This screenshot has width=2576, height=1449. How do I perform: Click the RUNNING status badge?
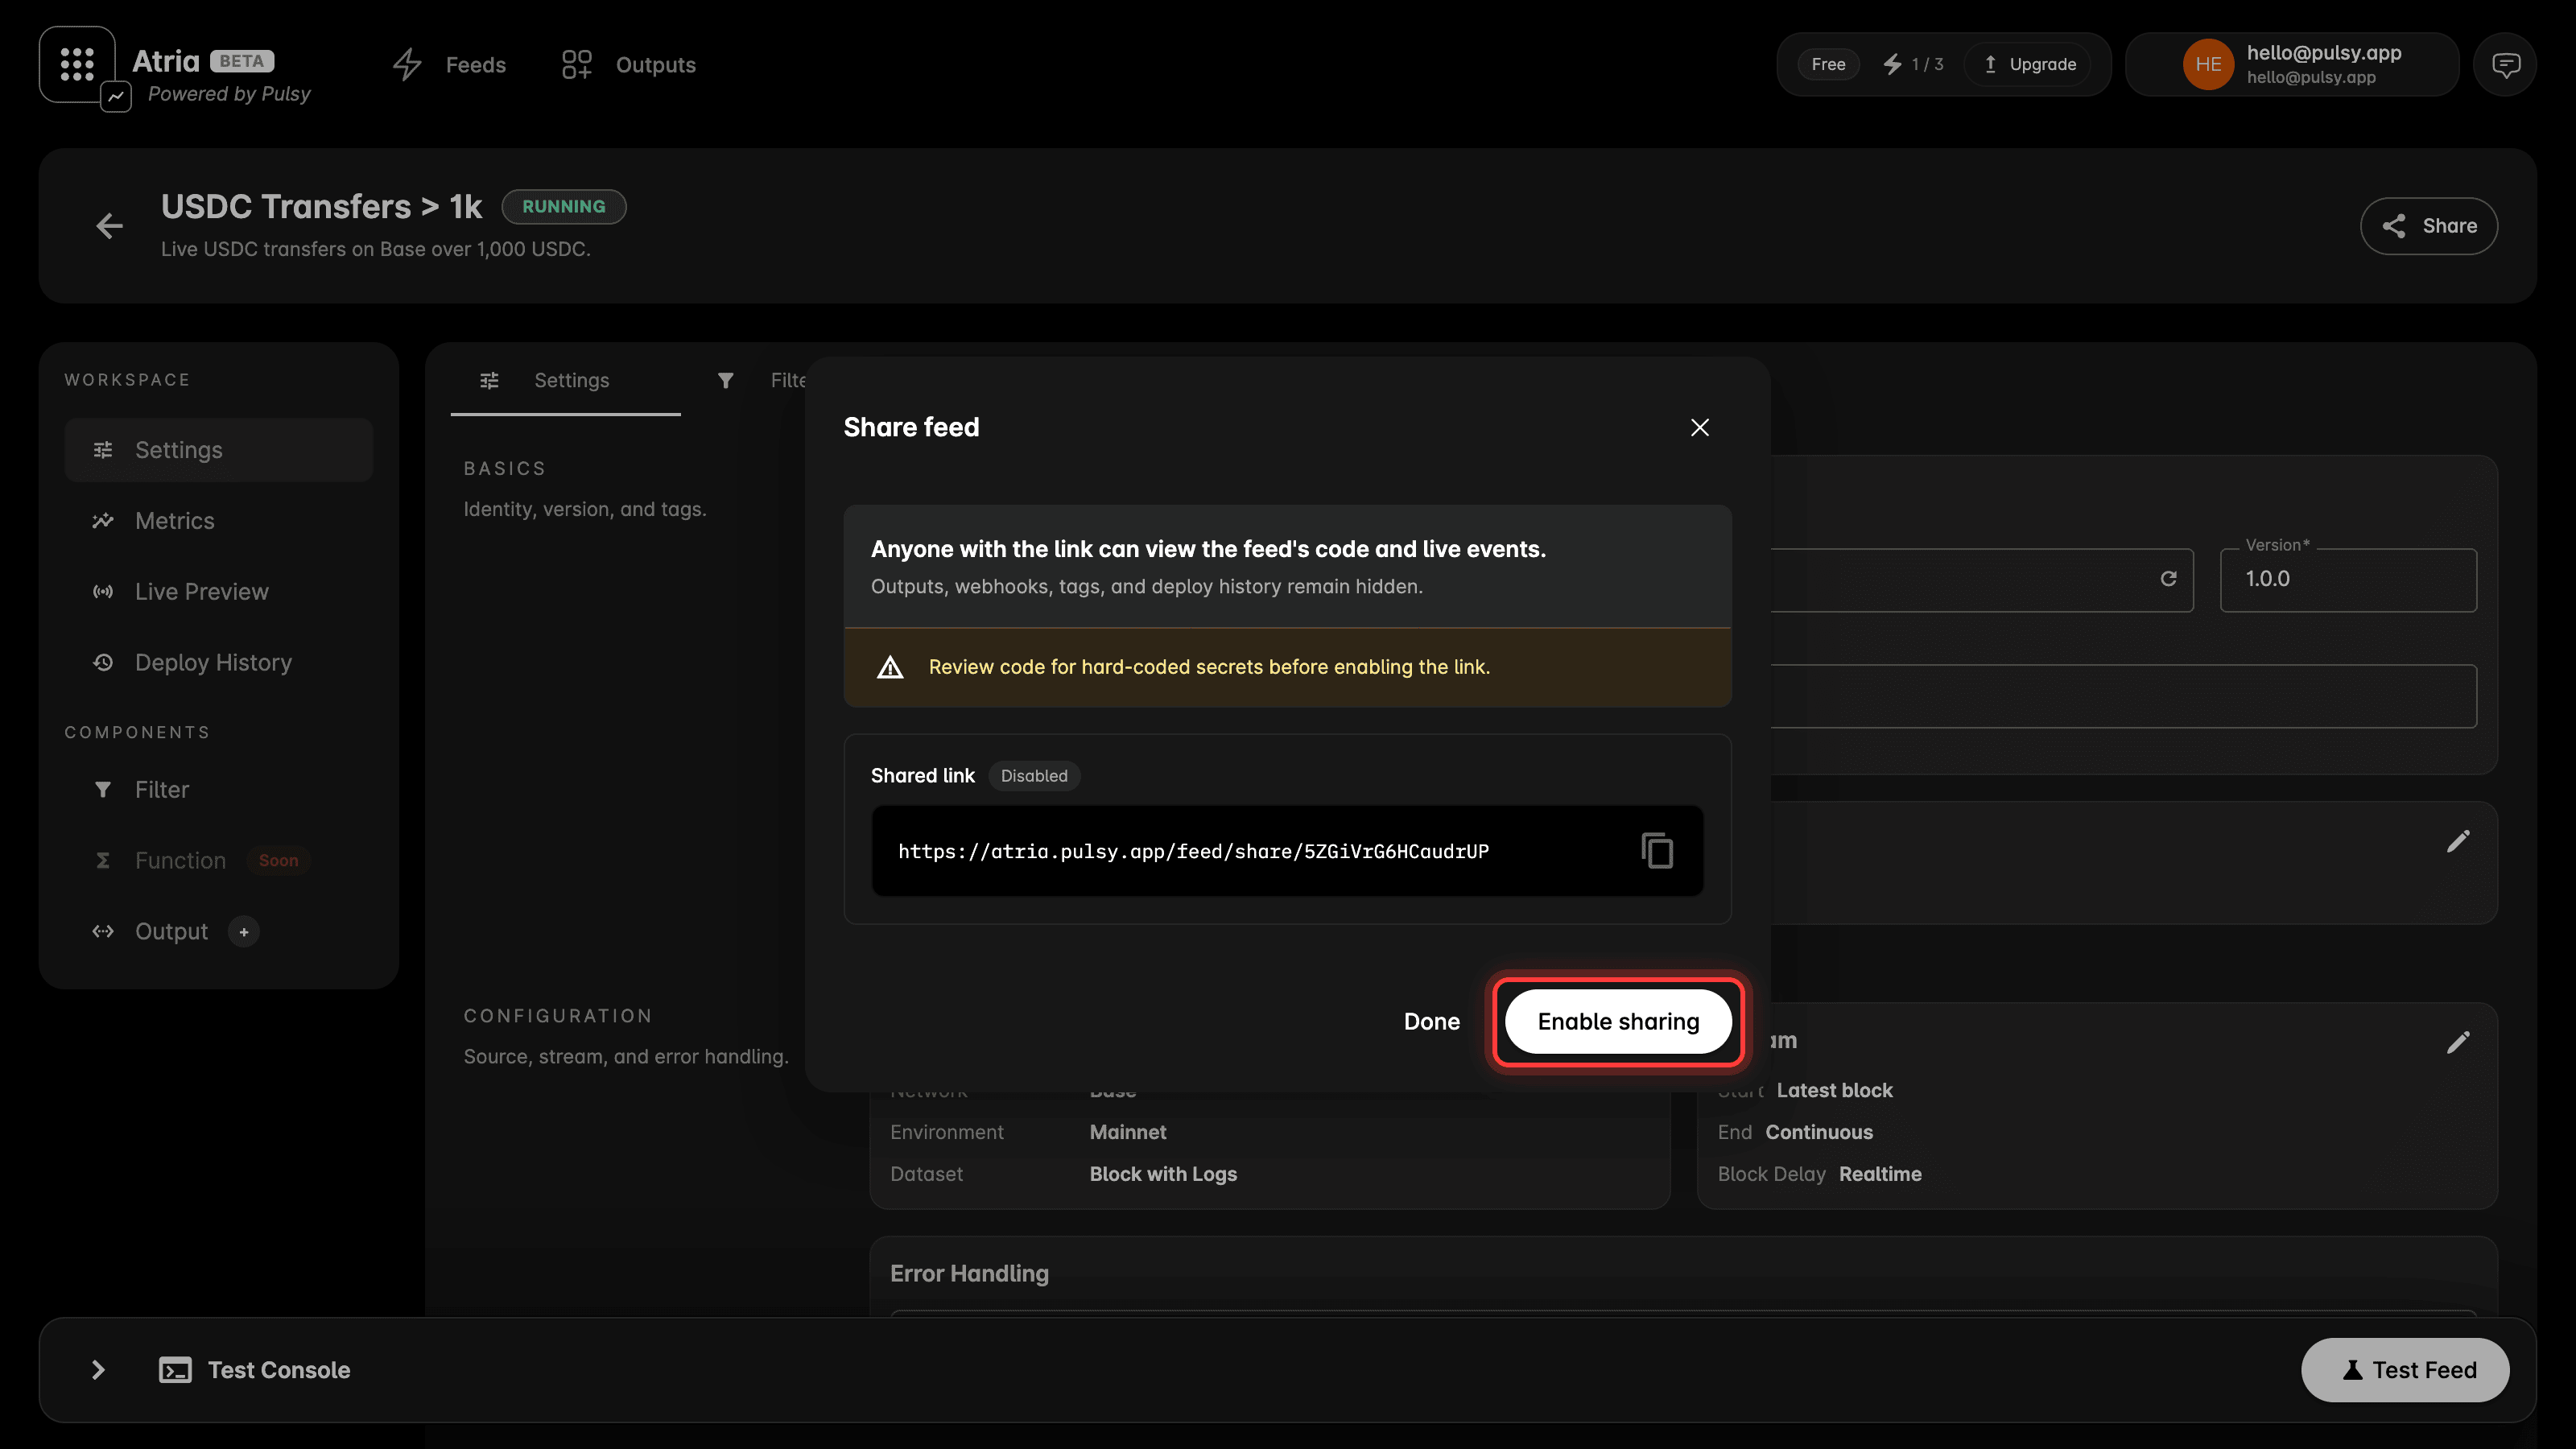(563, 206)
